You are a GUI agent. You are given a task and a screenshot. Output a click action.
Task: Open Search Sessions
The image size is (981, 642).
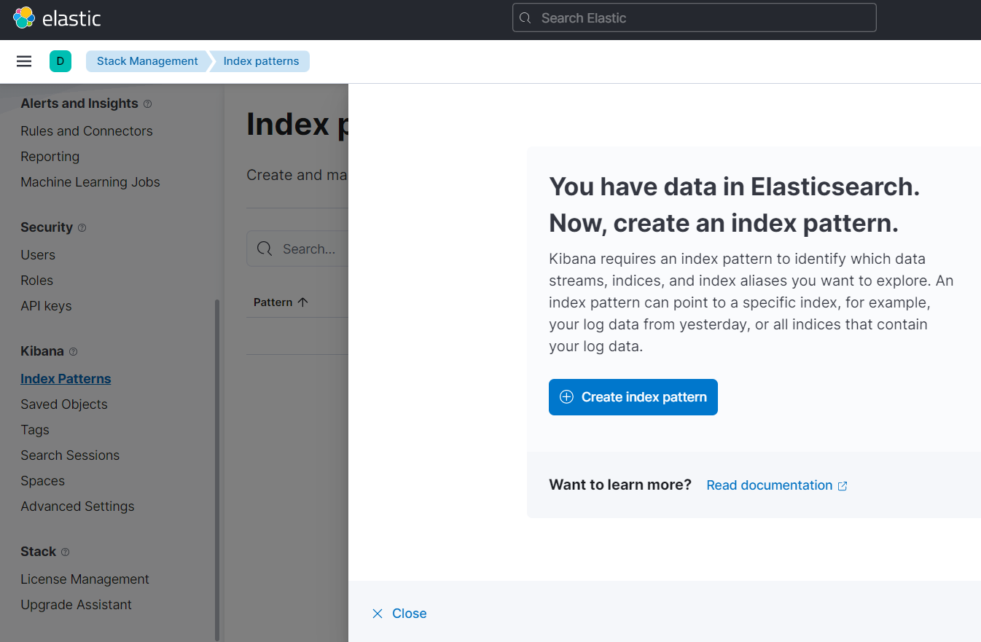(x=70, y=455)
